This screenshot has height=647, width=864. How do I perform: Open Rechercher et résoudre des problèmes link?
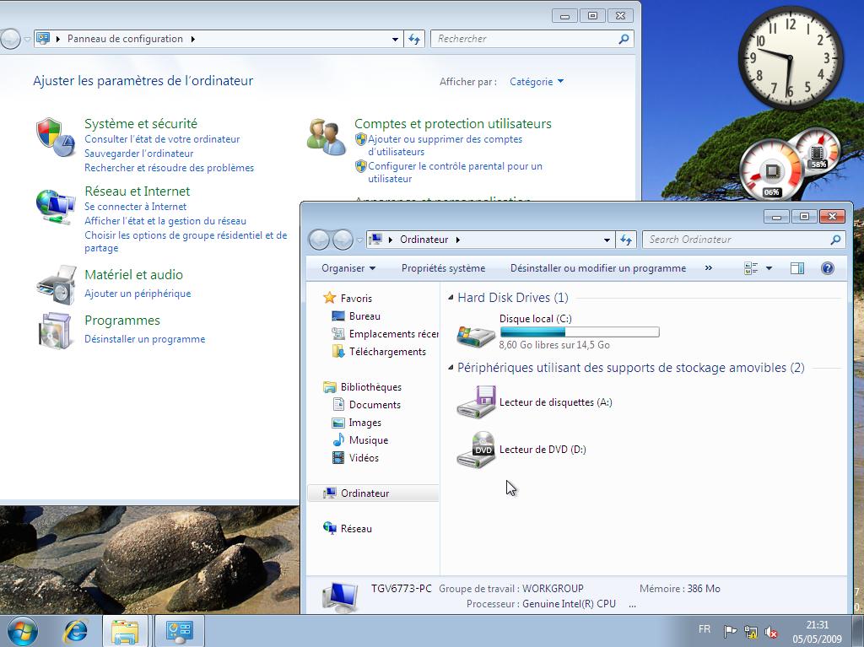(x=169, y=168)
